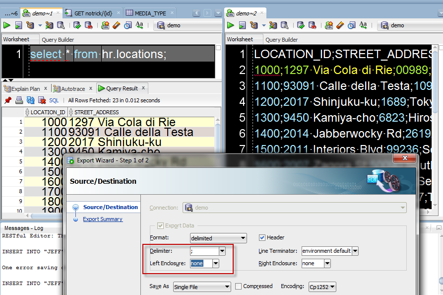Open the Encoding dropdown showing Cp1252
The width and height of the screenshot is (443, 295).
[322, 287]
